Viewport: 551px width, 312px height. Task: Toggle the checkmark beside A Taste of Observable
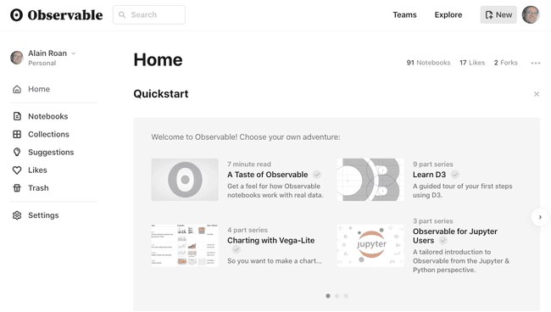click(x=317, y=175)
